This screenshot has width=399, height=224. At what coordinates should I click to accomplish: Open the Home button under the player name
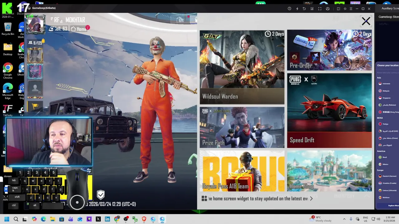click(x=79, y=29)
